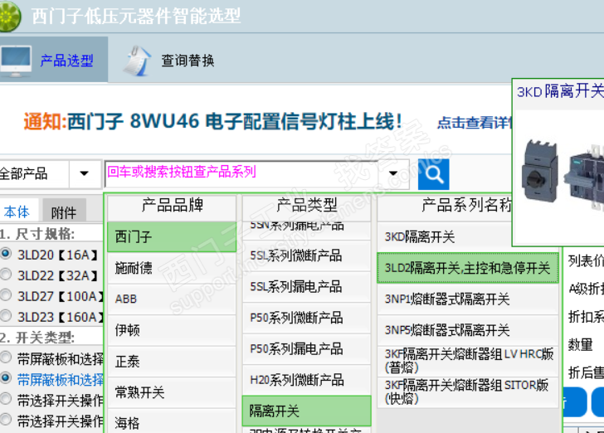Select the 3LD22【32A】 radio button
The height and width of the screenshot is (433, 604).
pyautogui.click(x=6, y=275)
